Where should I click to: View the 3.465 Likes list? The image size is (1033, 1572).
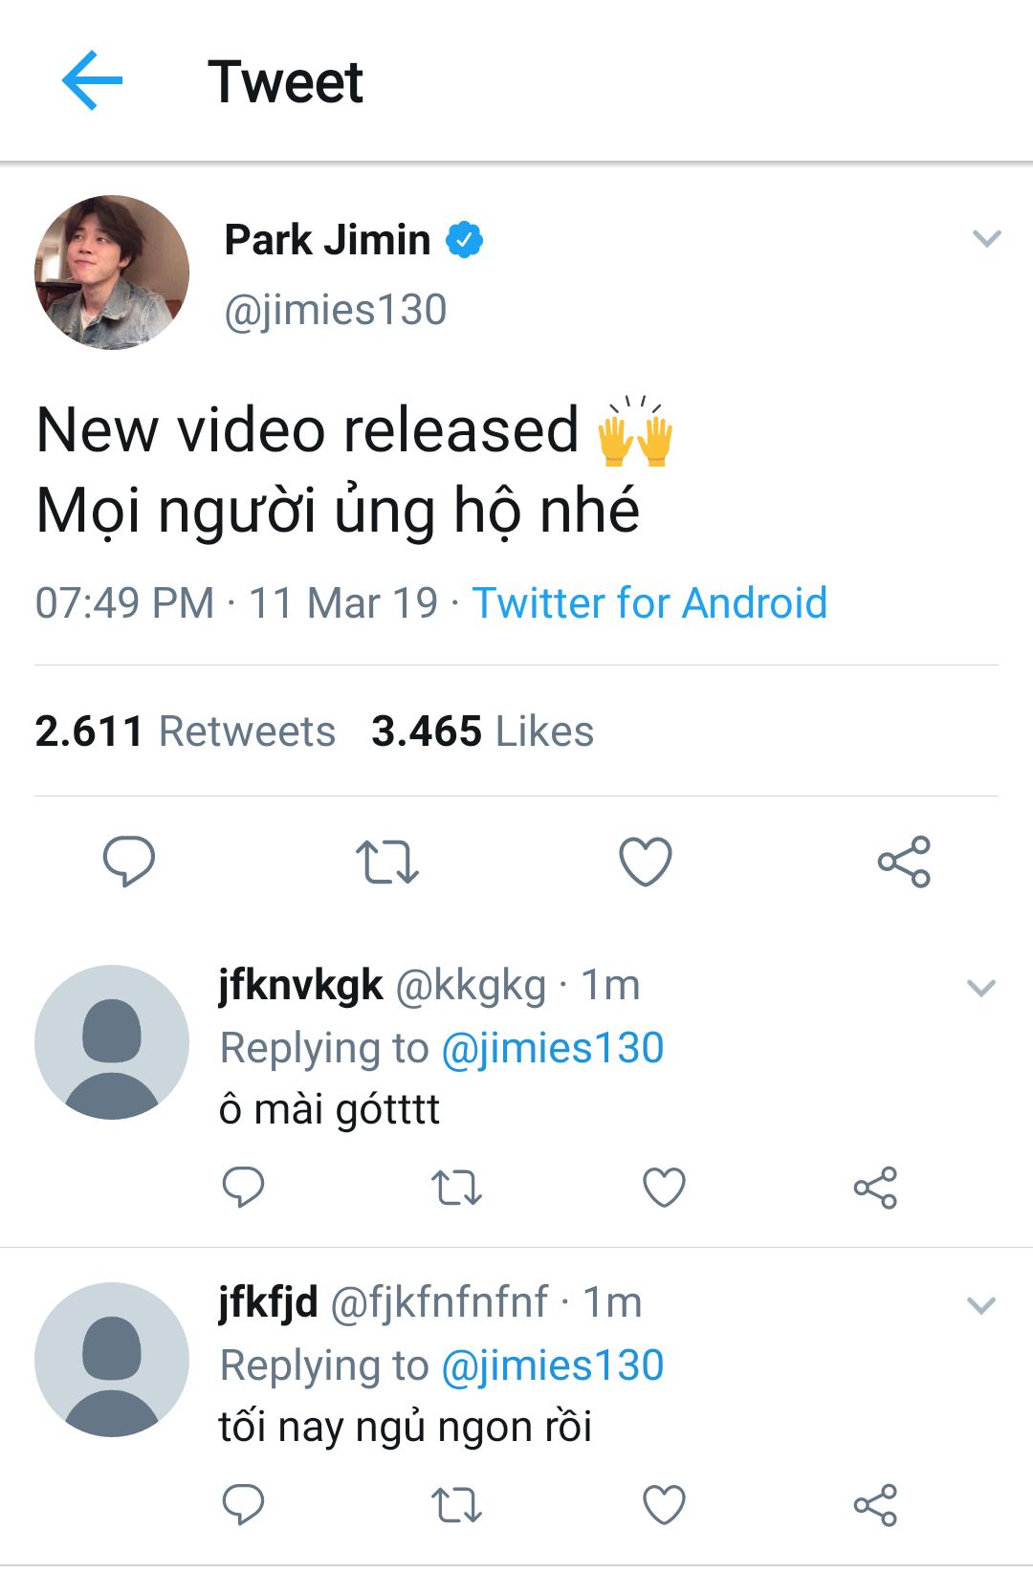482,731
